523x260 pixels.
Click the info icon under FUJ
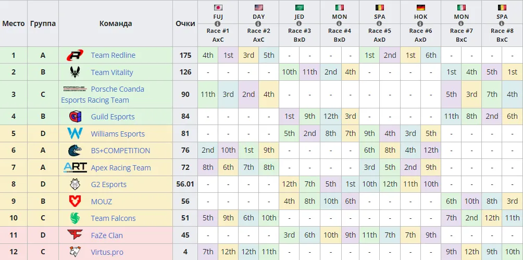(218, 24)
